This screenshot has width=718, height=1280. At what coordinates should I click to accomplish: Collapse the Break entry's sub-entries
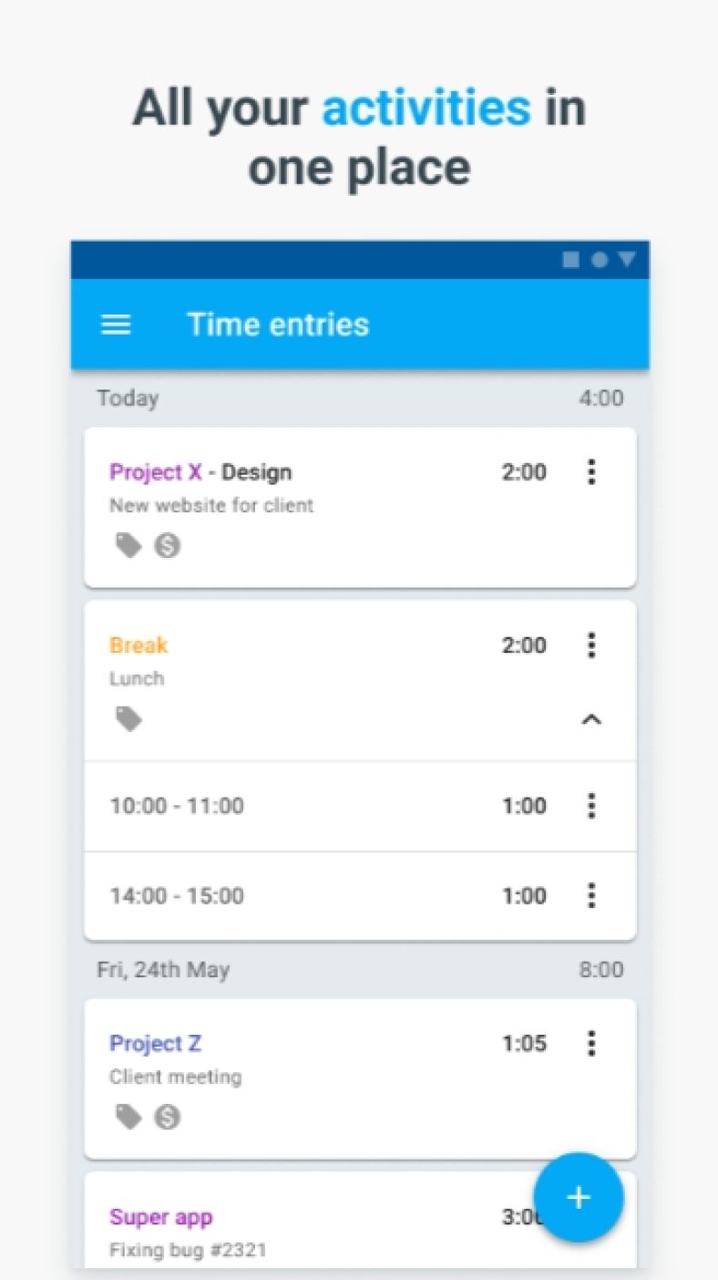point(592,719)
